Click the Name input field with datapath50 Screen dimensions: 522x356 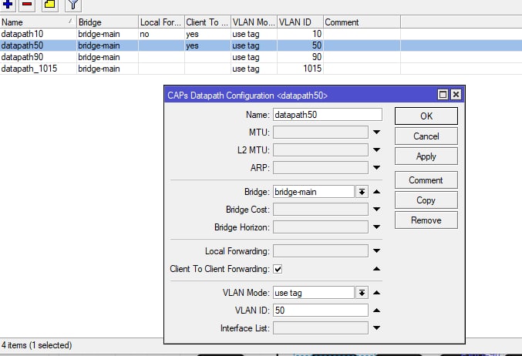pyautogui.click(x=328, y=115)
